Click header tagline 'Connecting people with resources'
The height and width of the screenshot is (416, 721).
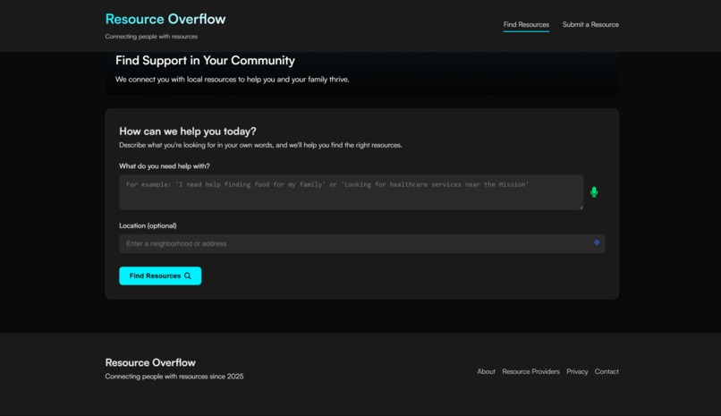151,37
